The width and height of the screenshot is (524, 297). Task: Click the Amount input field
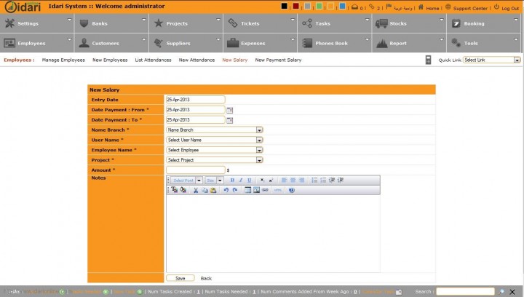coord(196,170)
